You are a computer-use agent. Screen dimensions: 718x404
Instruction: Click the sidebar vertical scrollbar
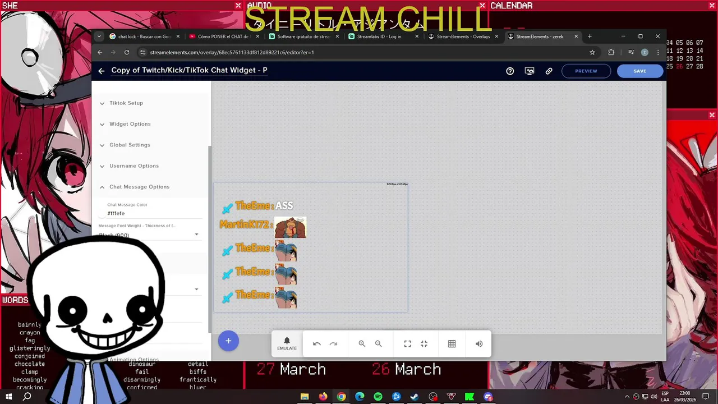(x=210, y=238)
